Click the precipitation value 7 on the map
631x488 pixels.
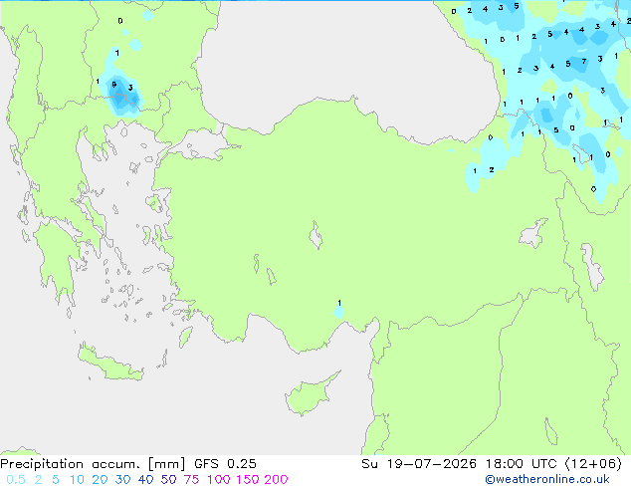(x=584, y=61)
